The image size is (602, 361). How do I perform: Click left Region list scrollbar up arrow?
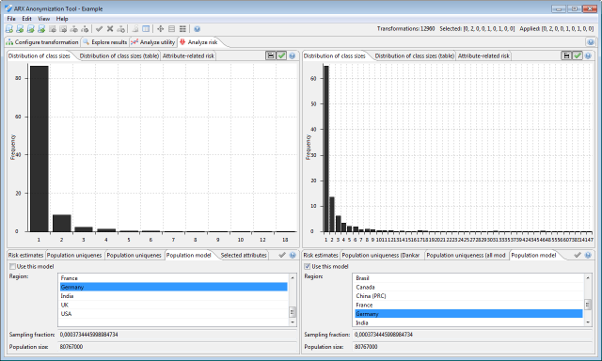click(x=293, y=277)
